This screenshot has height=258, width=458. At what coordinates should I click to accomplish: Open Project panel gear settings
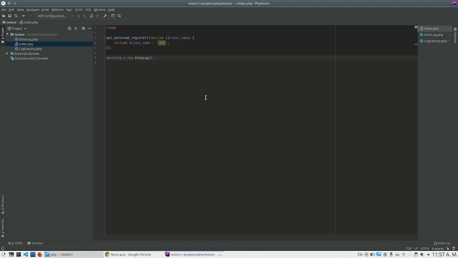(x=83, y=28)
